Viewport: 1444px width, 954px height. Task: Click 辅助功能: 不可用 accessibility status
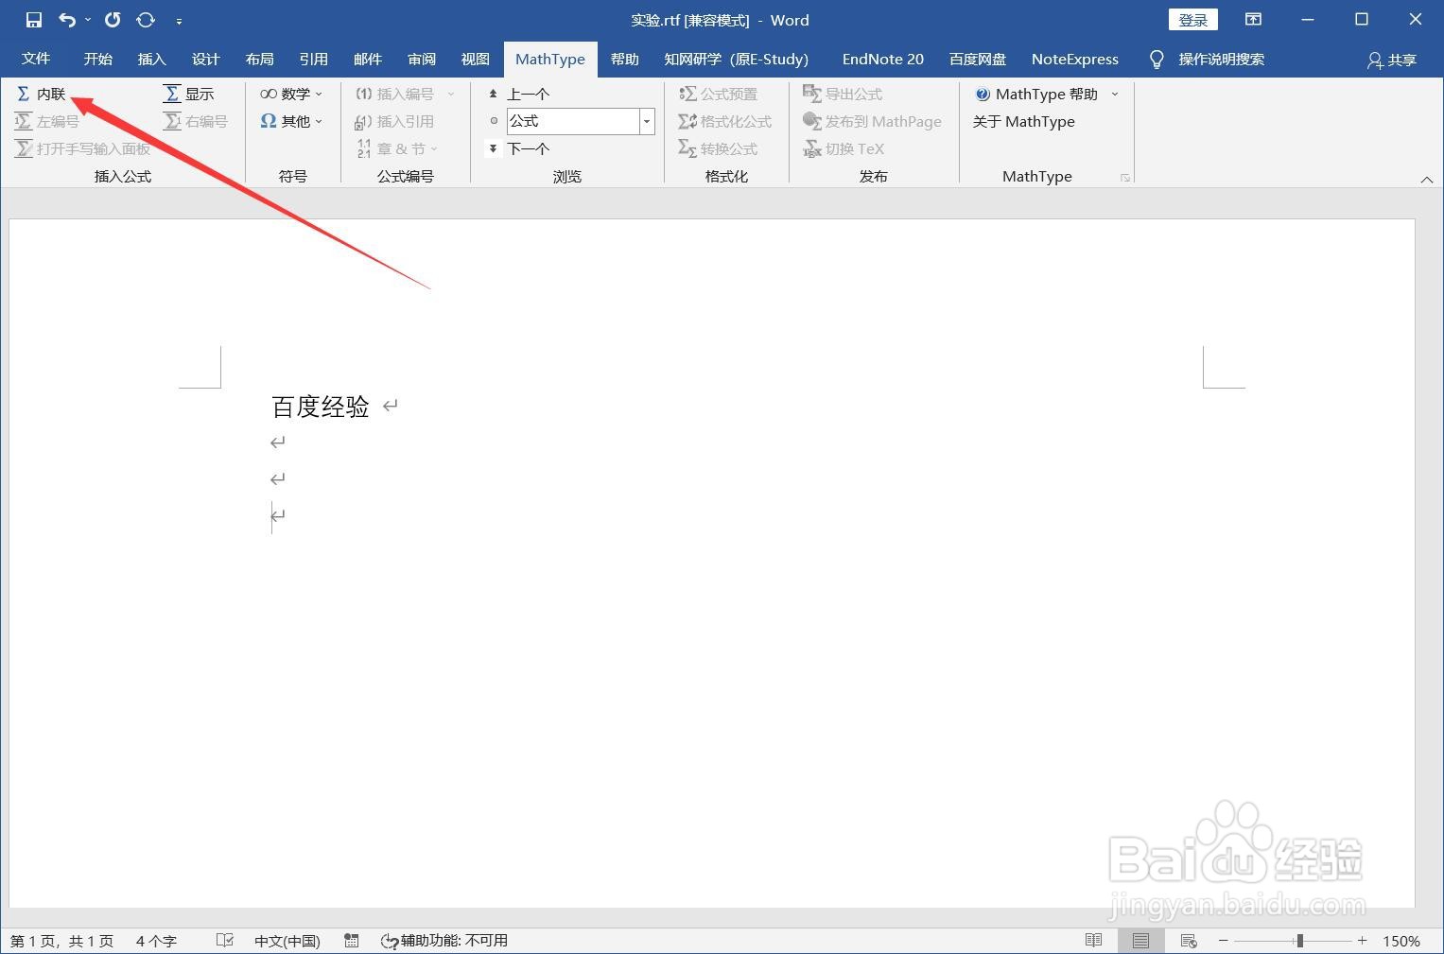(444, 941)
